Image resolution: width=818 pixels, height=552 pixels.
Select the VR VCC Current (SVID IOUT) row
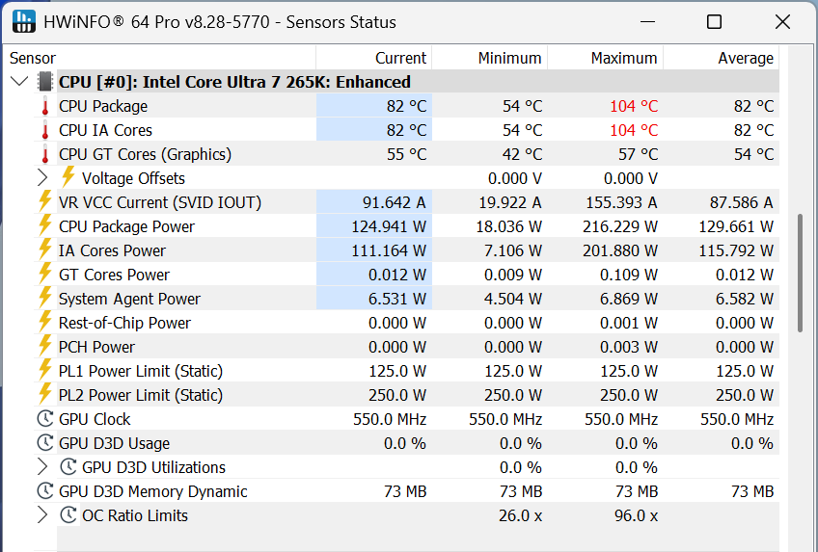[159, 202]
